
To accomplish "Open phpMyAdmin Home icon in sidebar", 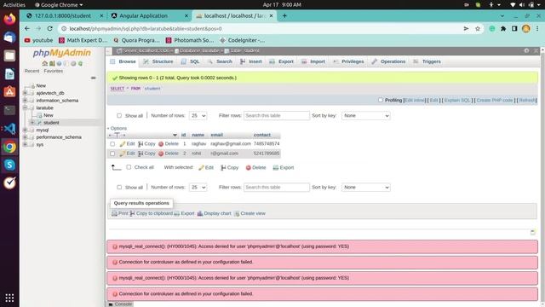I will click(44, 63).
